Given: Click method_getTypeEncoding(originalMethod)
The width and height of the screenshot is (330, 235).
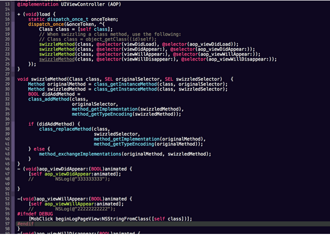Looking at the screenshot, I should [x=146, y=144].
